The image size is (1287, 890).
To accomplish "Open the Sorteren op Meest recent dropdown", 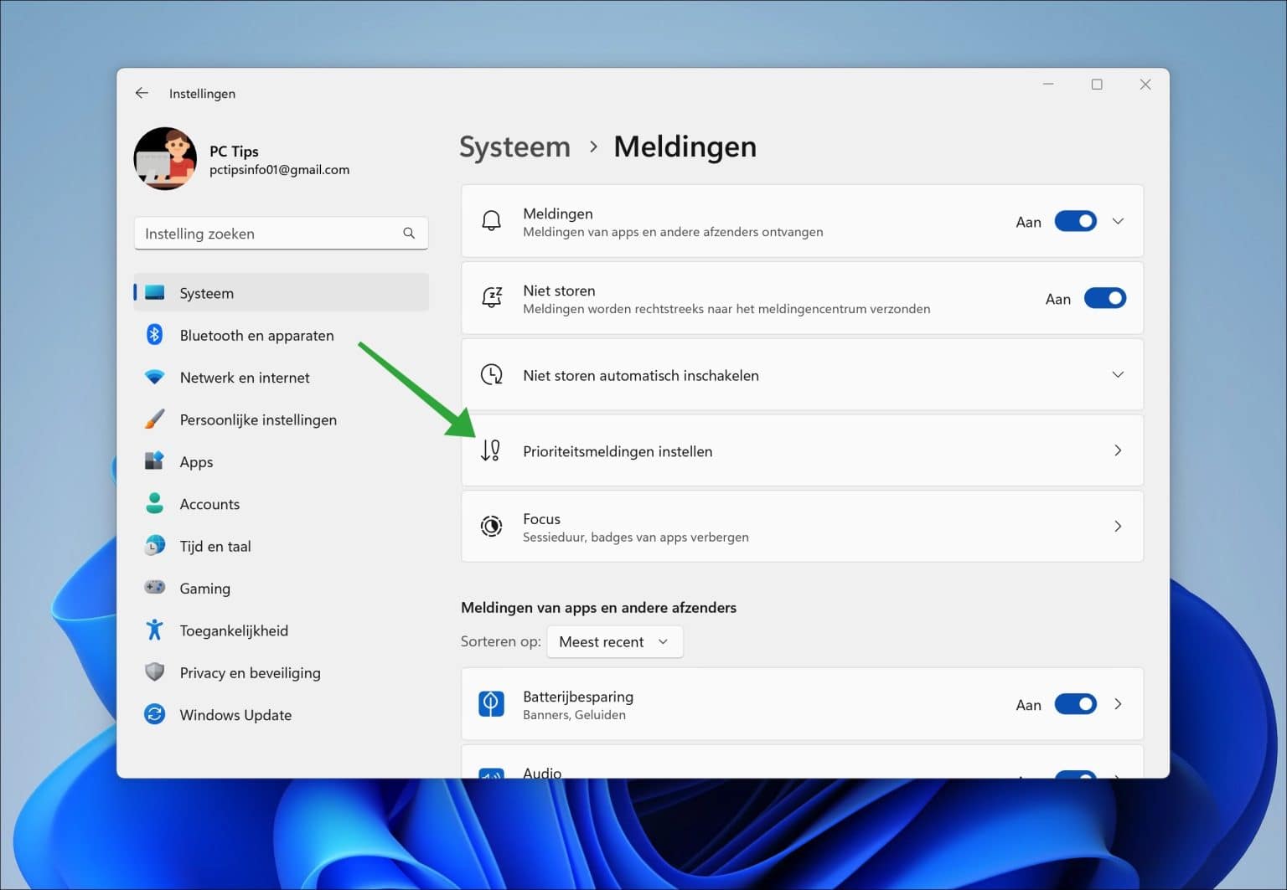I will tap(614, 641).
